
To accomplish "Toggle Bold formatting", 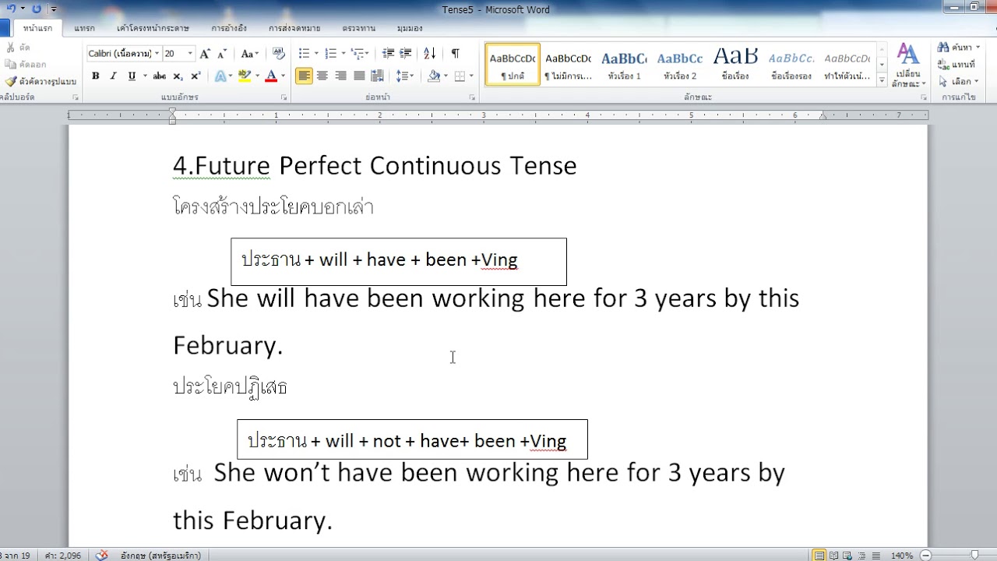I will [x=95, y=76].
